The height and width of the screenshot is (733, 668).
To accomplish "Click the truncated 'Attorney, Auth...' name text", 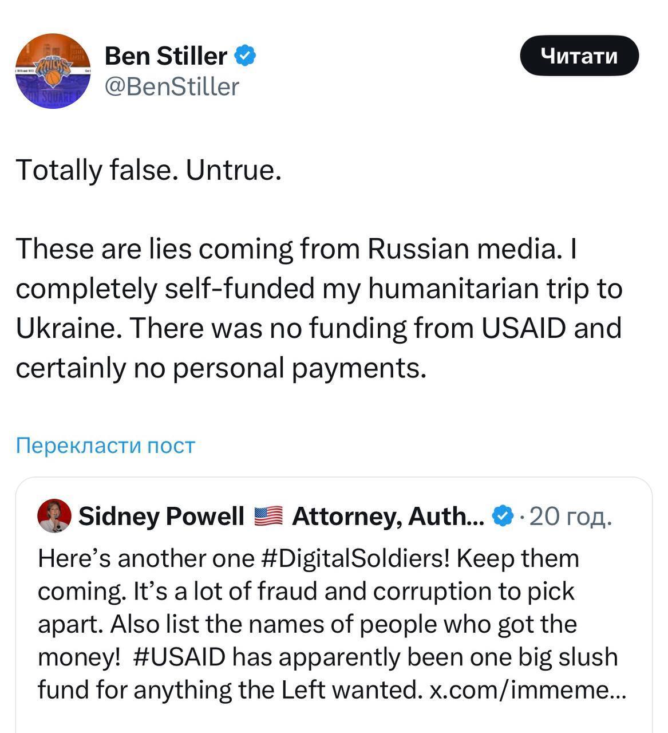I will 388,517.
